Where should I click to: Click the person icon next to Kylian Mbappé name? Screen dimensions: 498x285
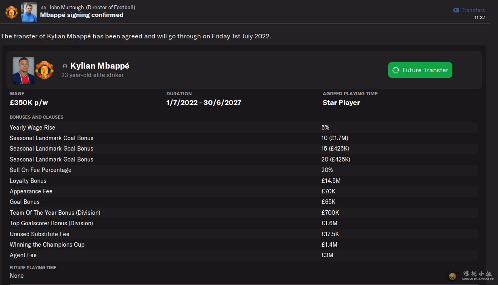tap(65, 66)
